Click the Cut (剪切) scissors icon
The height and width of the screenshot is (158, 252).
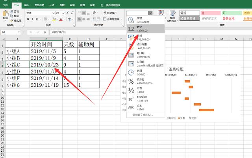(x=12, y=11)
